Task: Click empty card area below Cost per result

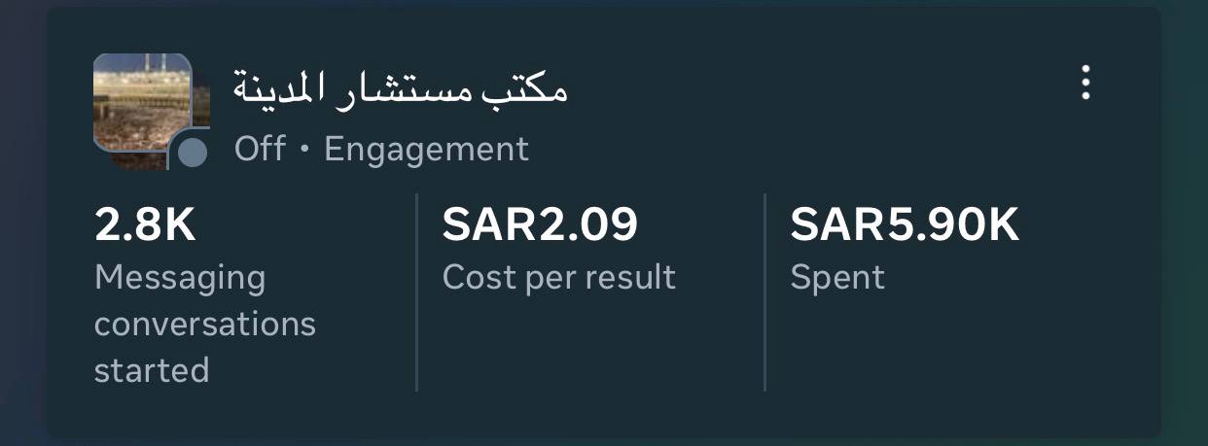Action: tap(584, 350)
